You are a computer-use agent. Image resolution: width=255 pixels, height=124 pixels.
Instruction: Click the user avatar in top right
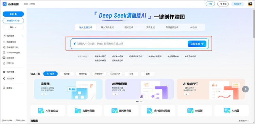coord(250,4)
